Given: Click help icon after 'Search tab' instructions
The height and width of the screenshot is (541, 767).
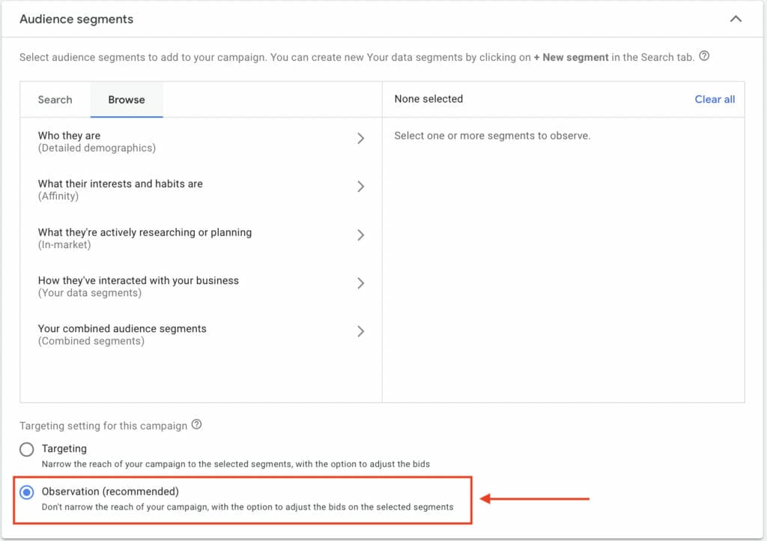Looking at the screenshot, I should click(704, 56).
